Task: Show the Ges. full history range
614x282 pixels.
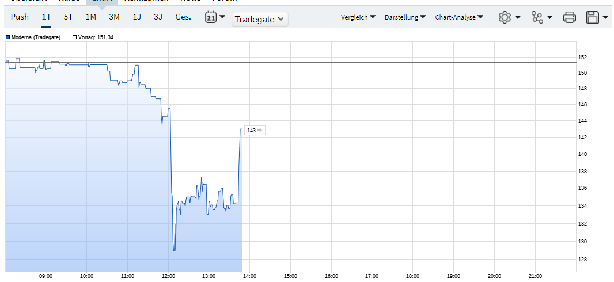Action: click(183, 17)
